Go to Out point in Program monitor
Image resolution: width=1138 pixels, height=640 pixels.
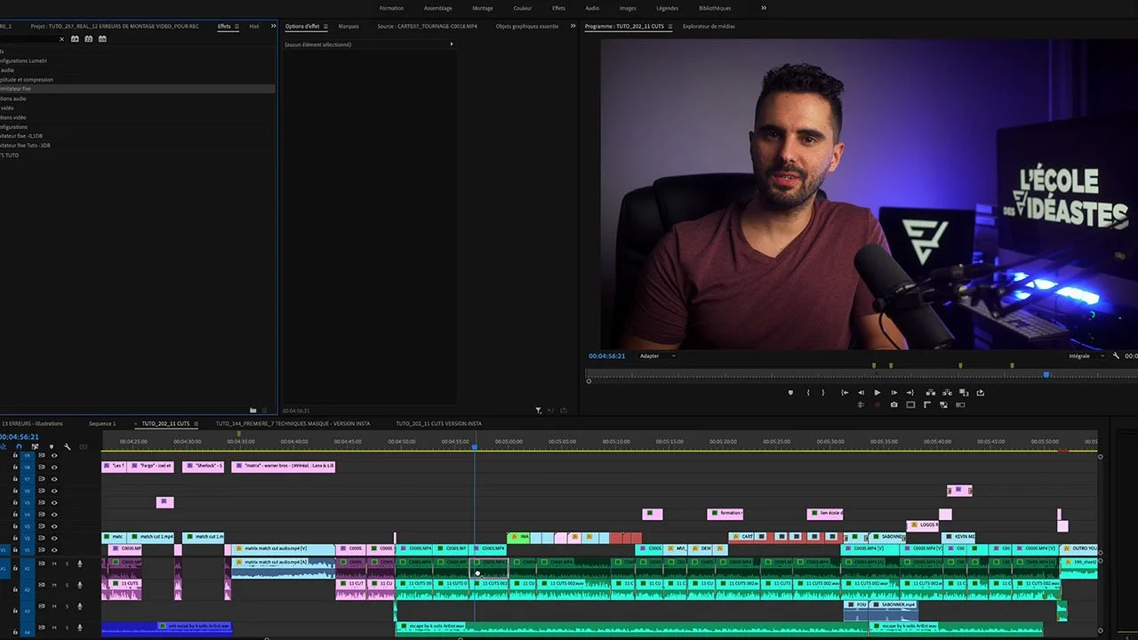point(910,392)
